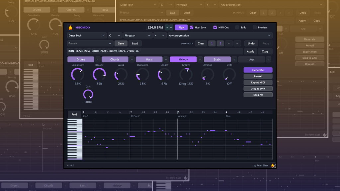Switch to the Stabs tab

coord(217,59)
